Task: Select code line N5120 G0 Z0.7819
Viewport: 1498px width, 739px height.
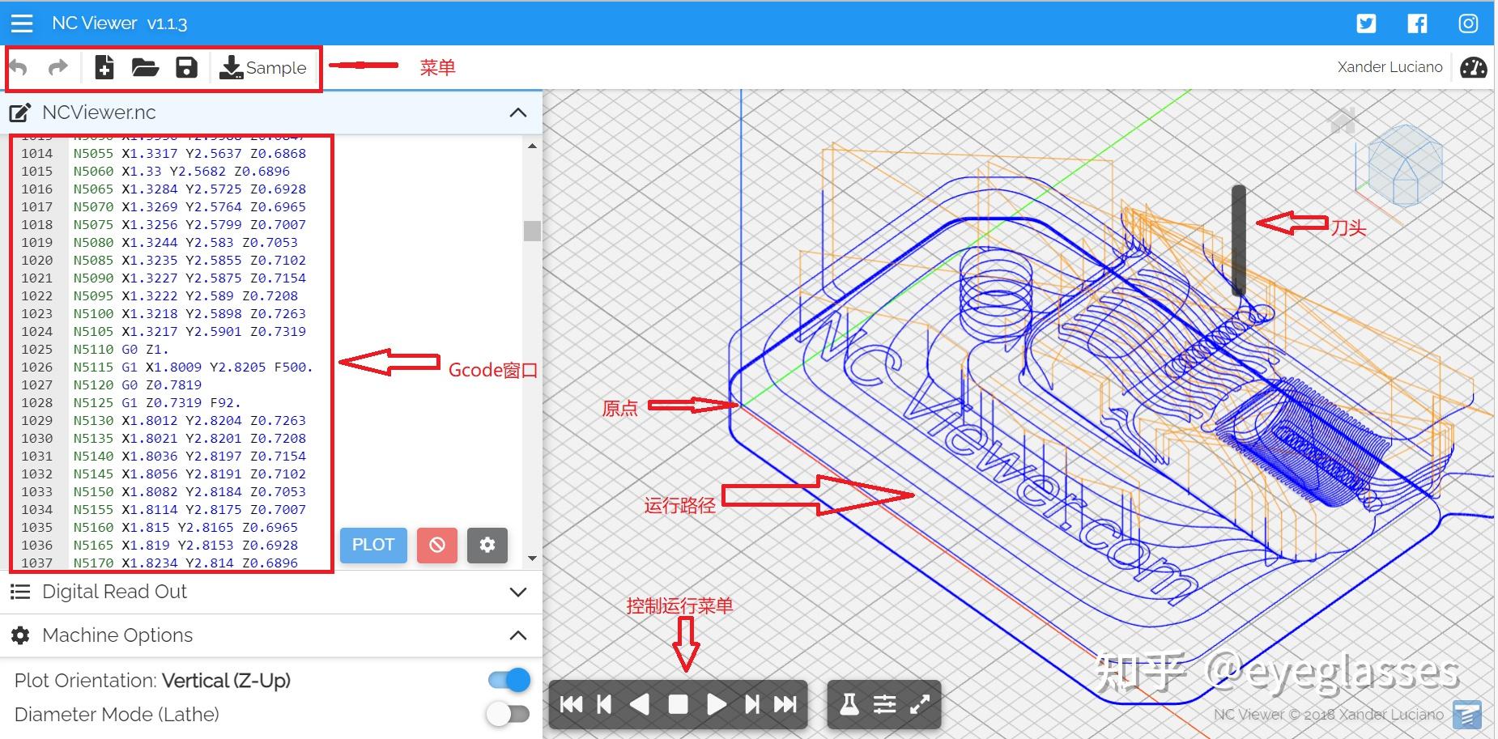Action: tap(137, 385)
